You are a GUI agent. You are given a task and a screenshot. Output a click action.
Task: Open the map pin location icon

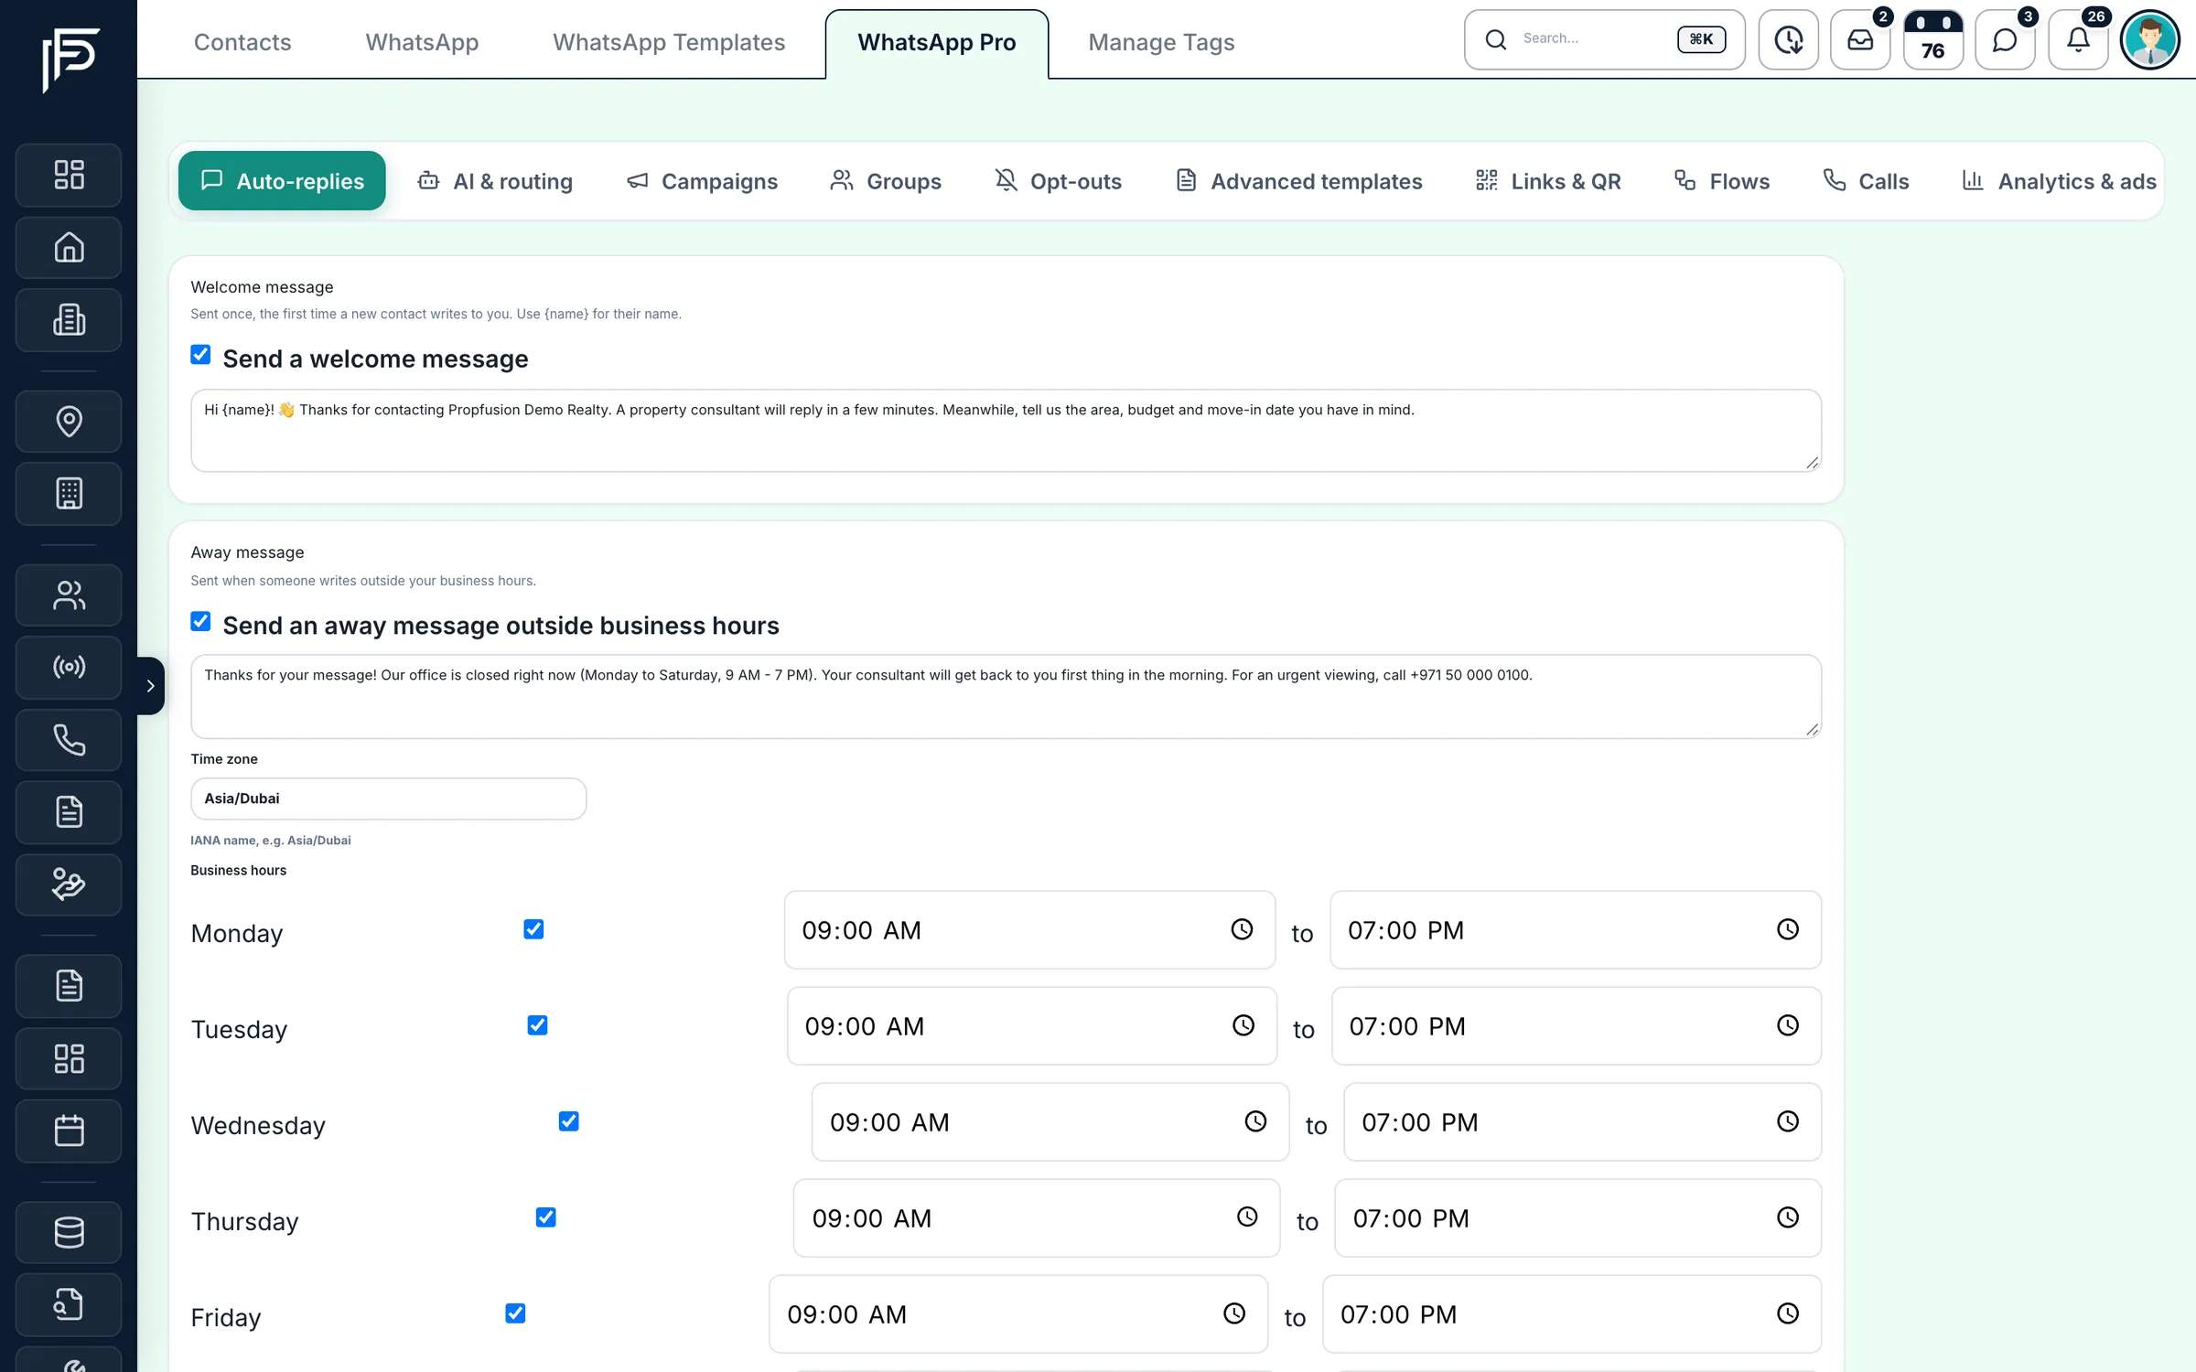[x=69, y=421]
